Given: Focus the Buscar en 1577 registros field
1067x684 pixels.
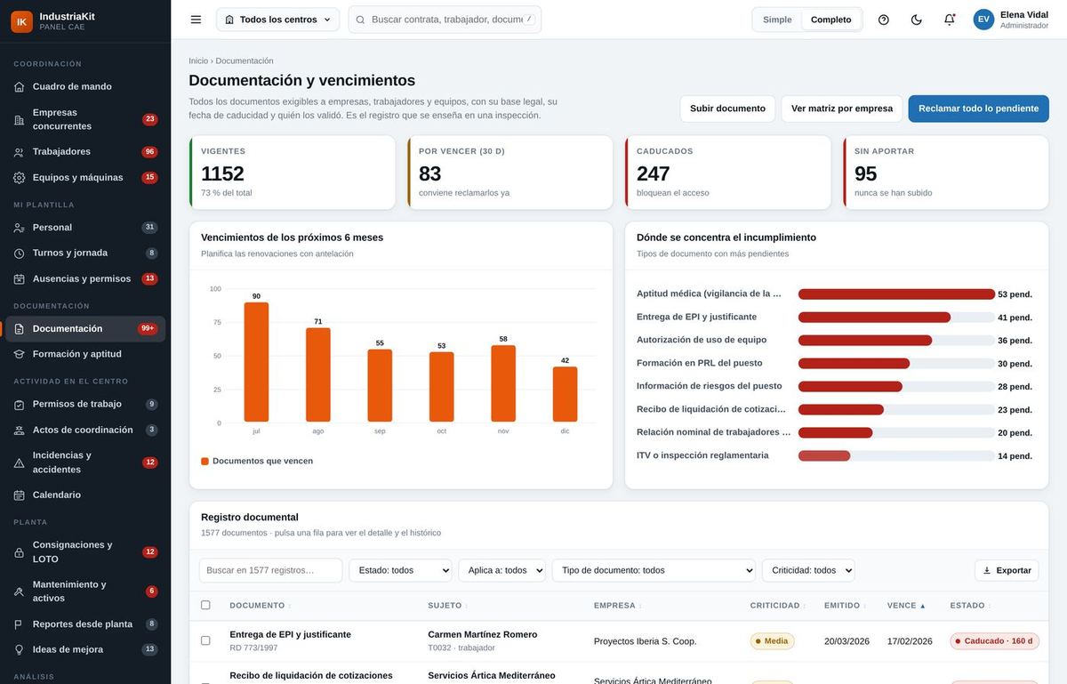Looking at the screenshot, I should click(270, 570).
